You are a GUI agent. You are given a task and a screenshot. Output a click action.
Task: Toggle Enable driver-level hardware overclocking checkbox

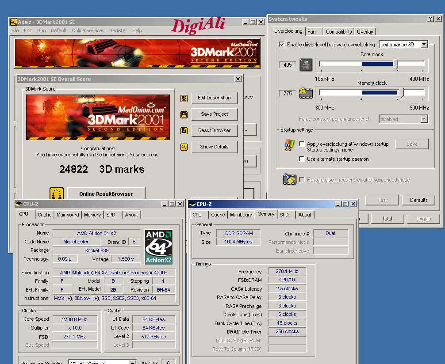[x=282, y=44]
